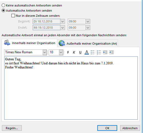Click inside the reply message text area
The image size is (143, 133).
(71, 88)
